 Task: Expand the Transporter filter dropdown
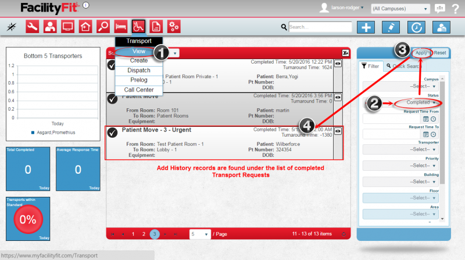[x=401, y=149]
